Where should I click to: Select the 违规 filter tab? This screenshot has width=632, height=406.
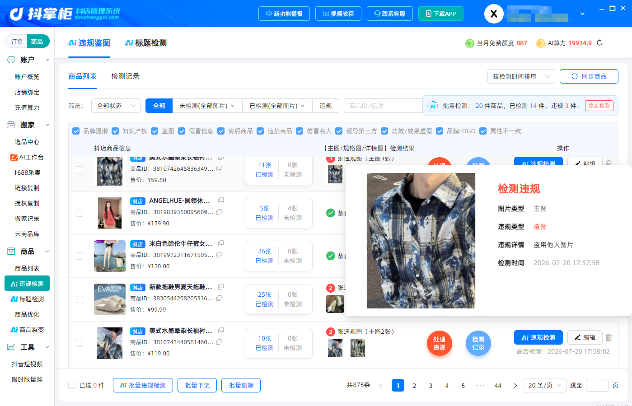tap(326, 106)
